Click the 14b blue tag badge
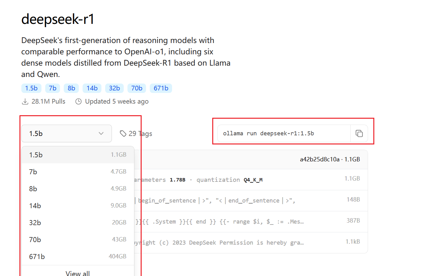The height and width of the screenshot is (276, 444). [92, 88]
